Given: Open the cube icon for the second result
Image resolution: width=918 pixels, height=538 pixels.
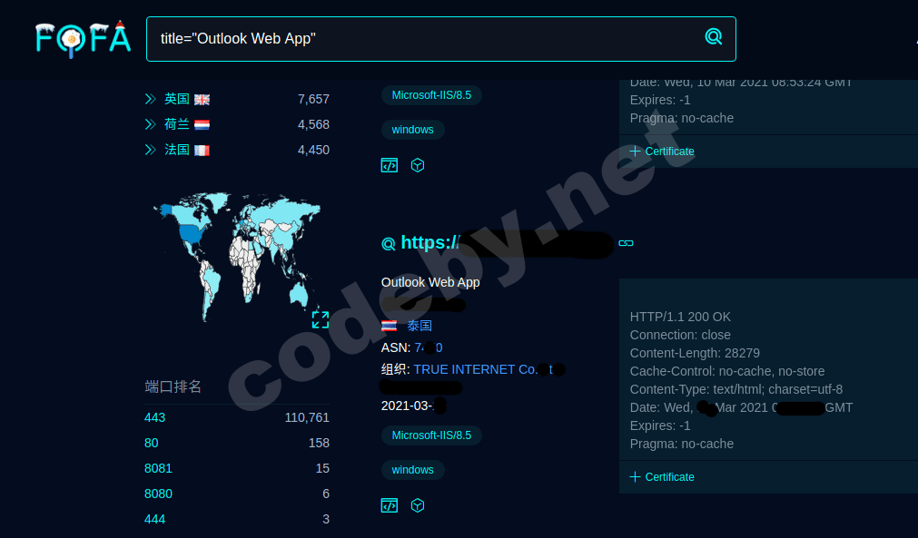Looking at the screenshot, I should tap(418, 505).
